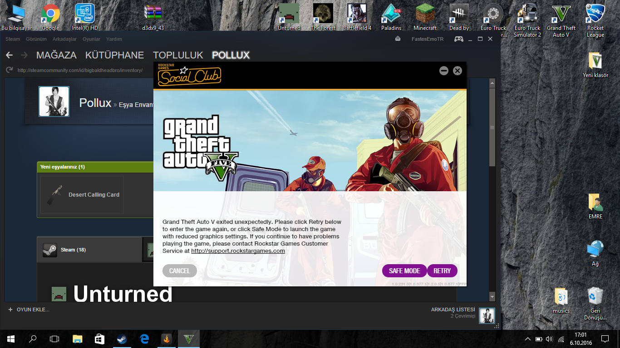The width and height of the screenshot is (620, 348).
Task: Launch Grand Theft Auto V desktop shortcut
Action: pos(561,20)
